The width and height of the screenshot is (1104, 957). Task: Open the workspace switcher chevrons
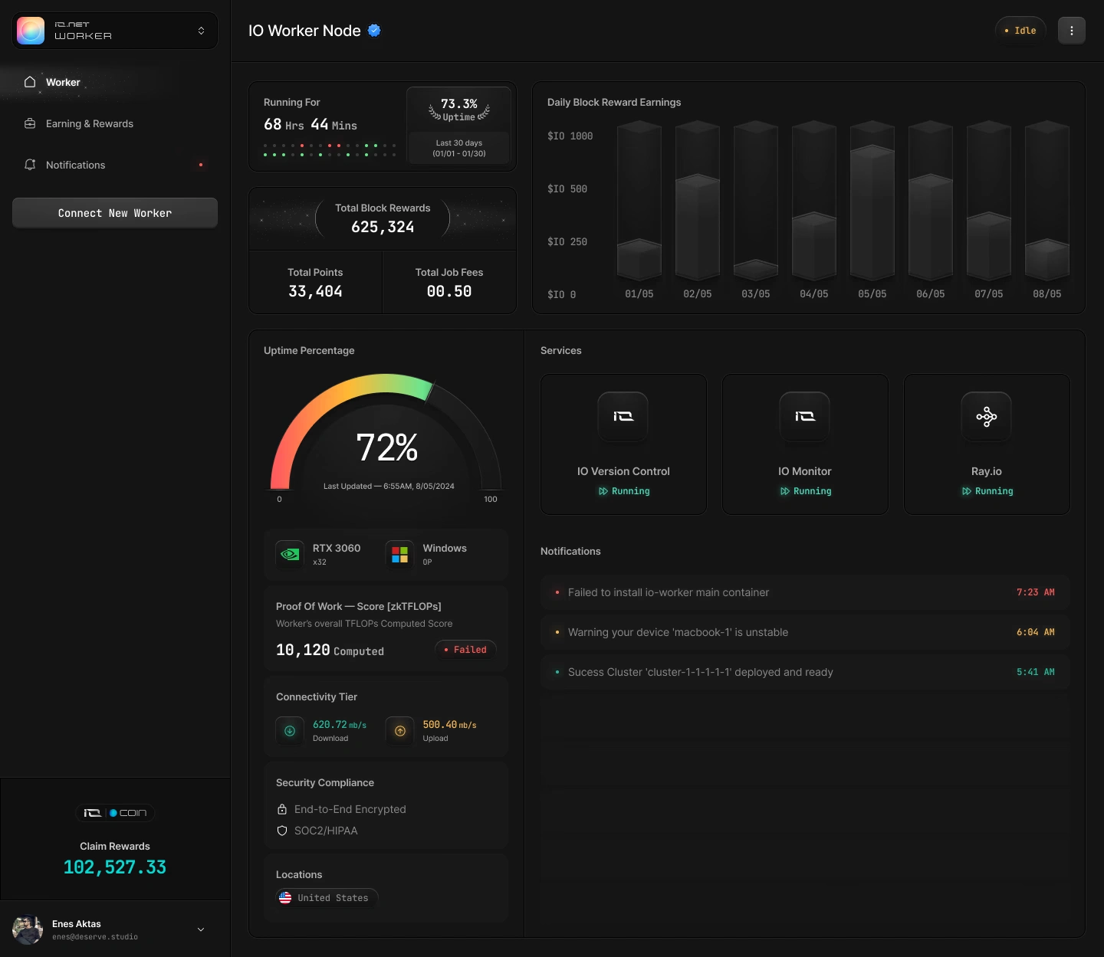click(x=201, y=31)
